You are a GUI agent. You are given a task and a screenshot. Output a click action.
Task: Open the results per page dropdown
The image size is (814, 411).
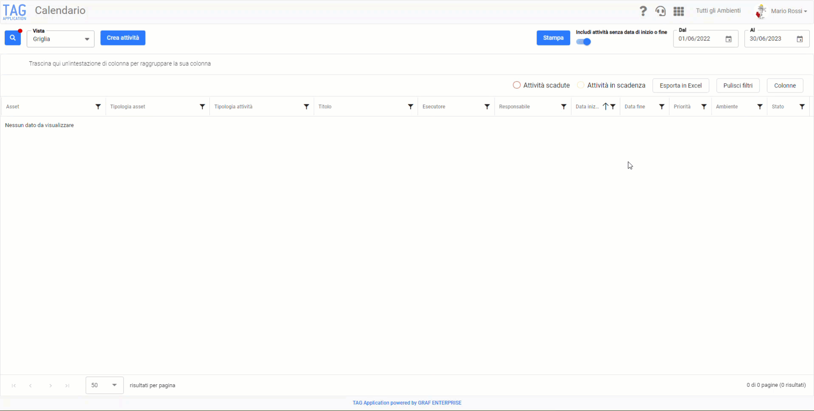pyautogui.click(x=105, y=385)
